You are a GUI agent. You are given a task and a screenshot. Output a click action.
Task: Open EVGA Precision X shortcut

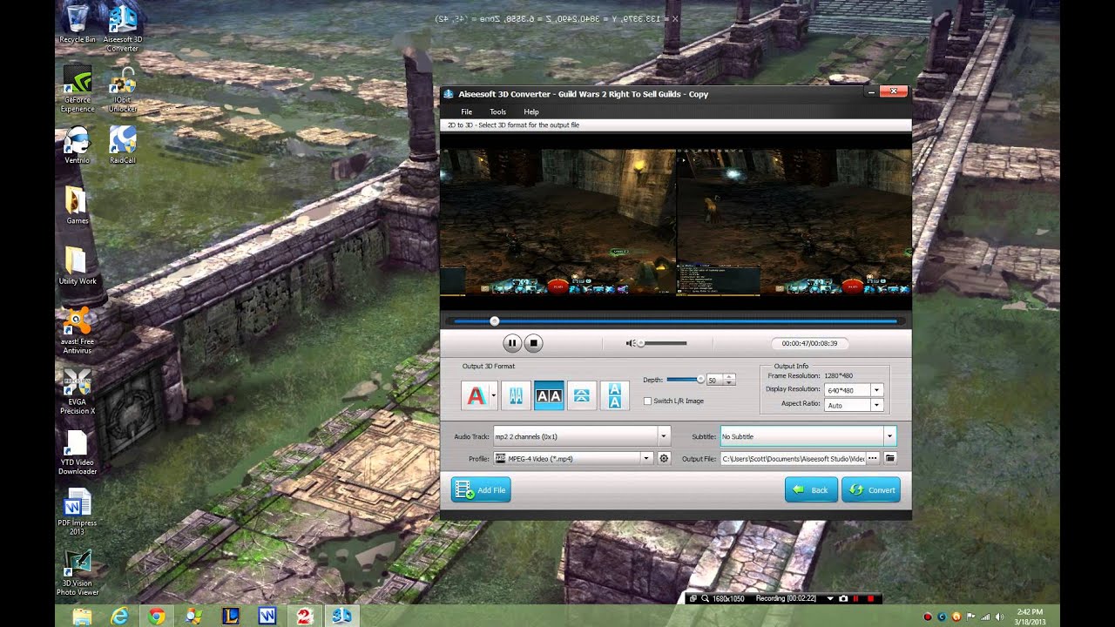(78, 392)
